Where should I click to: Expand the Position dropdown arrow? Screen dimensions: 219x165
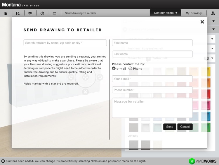(x=212, y=49)
